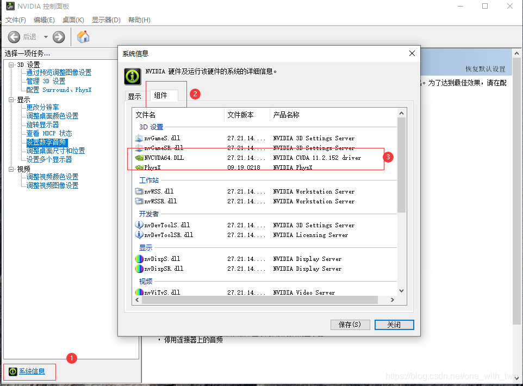The image size is (523, 386).
Task: Open 调整视频颜色设置 task
Action: click(x=52, y=177)
